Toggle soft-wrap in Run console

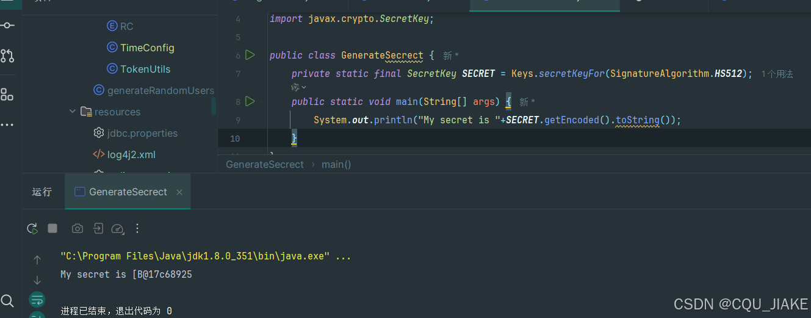point(37,299)
